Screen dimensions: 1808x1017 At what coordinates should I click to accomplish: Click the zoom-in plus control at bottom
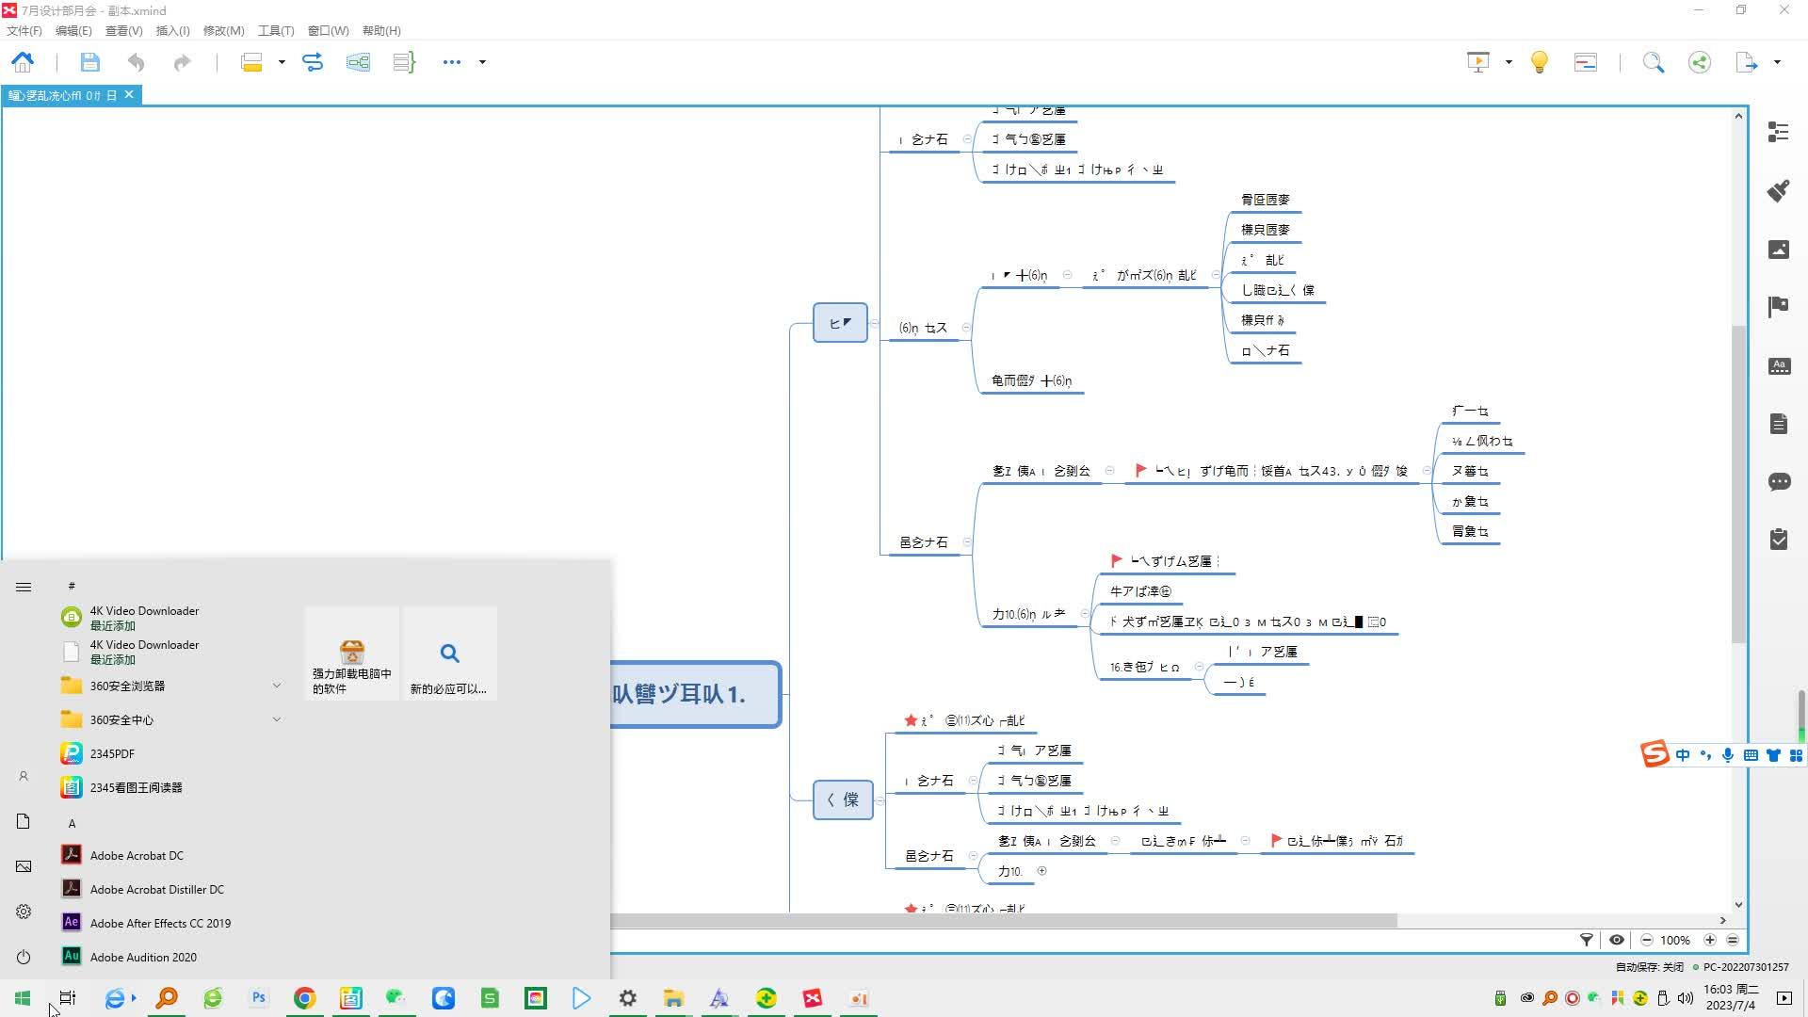click(x=1710, y=940)
